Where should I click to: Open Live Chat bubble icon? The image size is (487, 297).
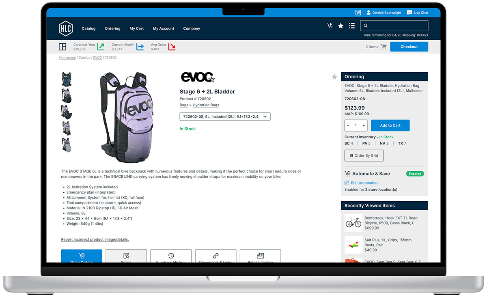tap(409, 13)
